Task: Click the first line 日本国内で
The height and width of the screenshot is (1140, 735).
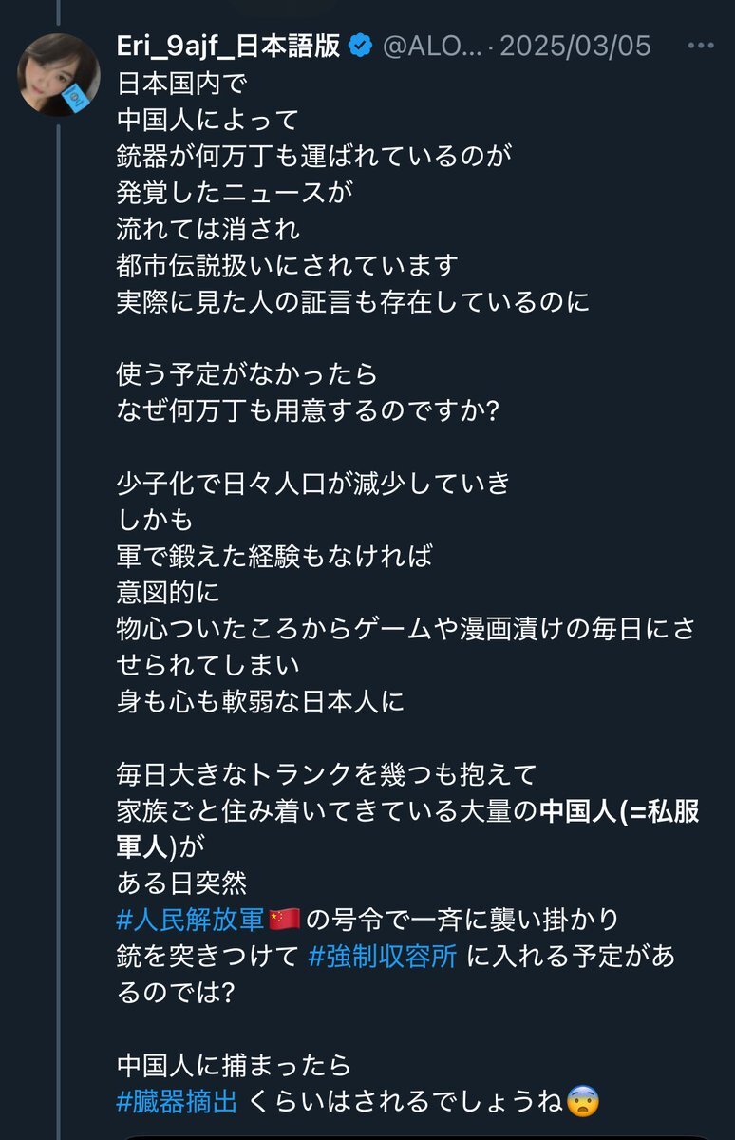Action: pos(179,85)
